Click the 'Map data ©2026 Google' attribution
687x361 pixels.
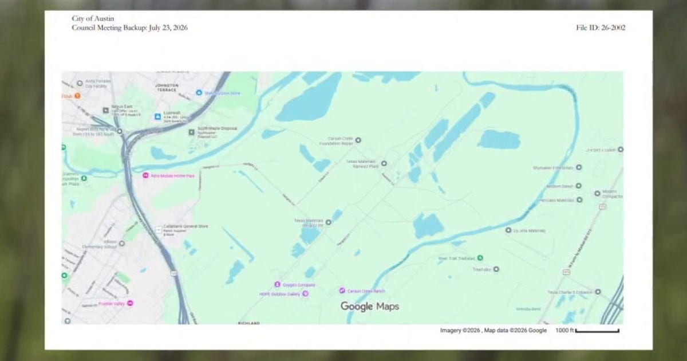(516, 331)
